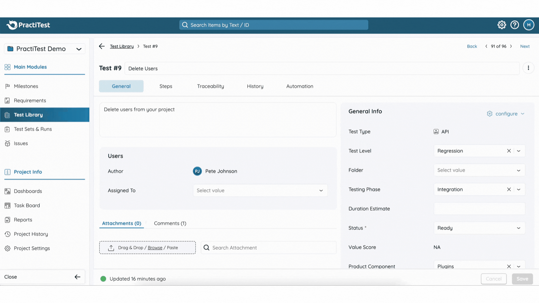Open the Assigned To dropdown
539x303 pixels.
pos(260,190)
